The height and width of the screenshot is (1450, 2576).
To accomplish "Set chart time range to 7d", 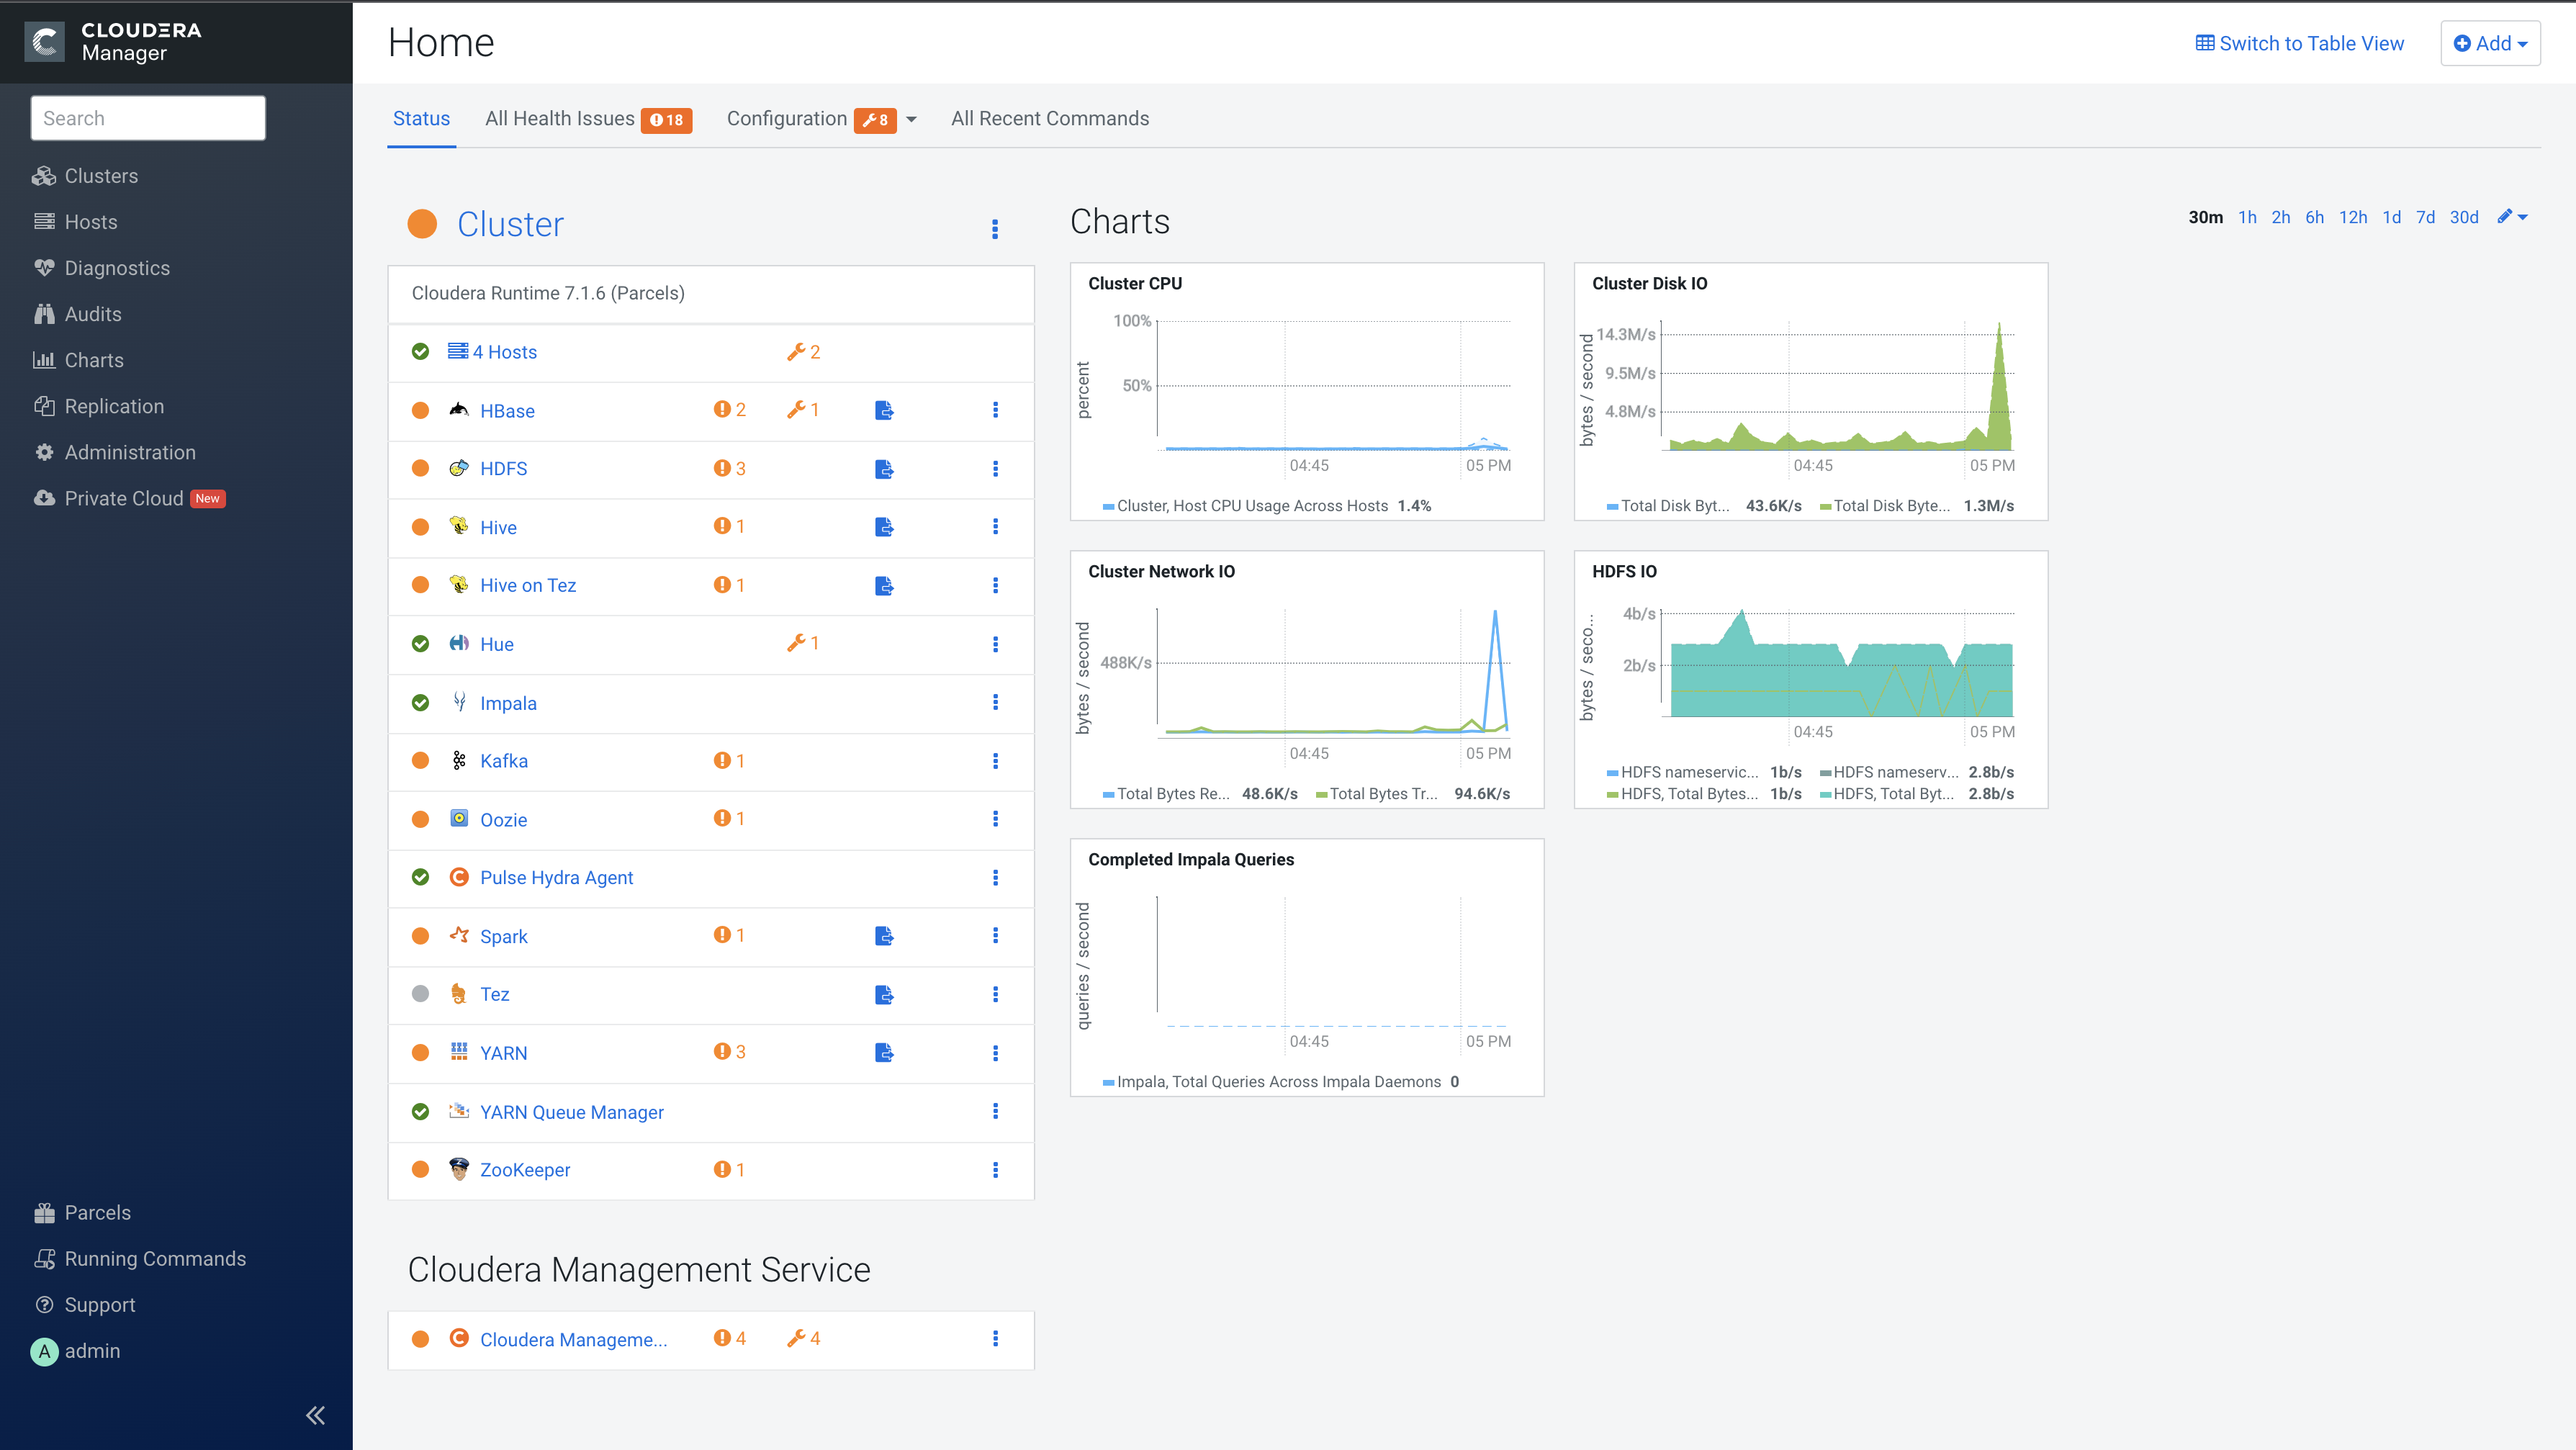I will pos(2425,217).
